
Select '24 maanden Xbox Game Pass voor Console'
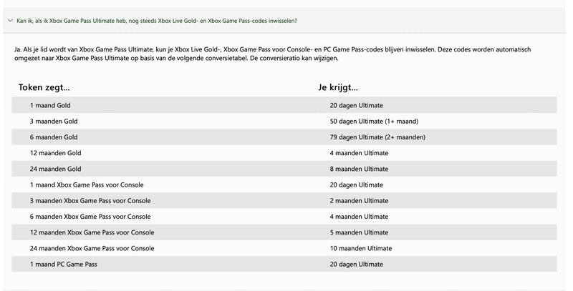click(92, 248)
